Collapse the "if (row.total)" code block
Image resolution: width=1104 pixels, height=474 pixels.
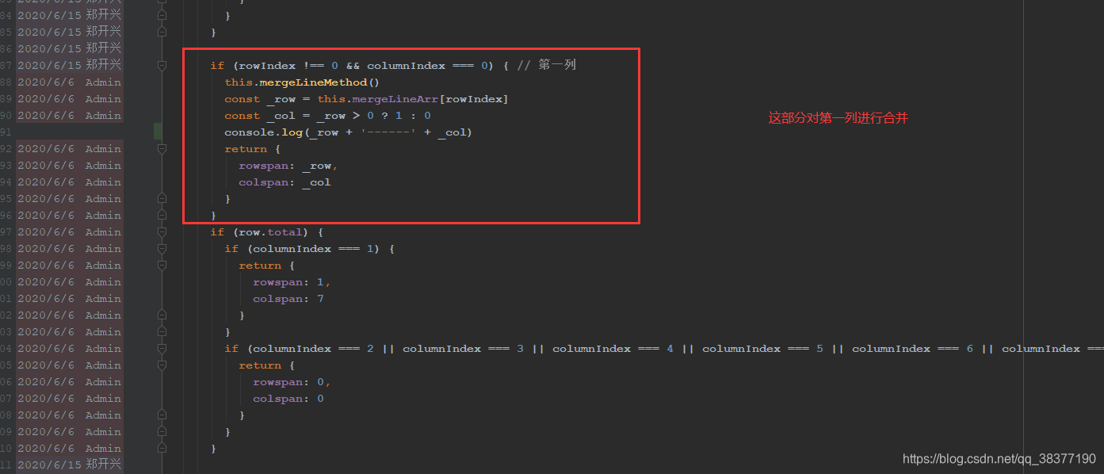click(x=162, y=231)
